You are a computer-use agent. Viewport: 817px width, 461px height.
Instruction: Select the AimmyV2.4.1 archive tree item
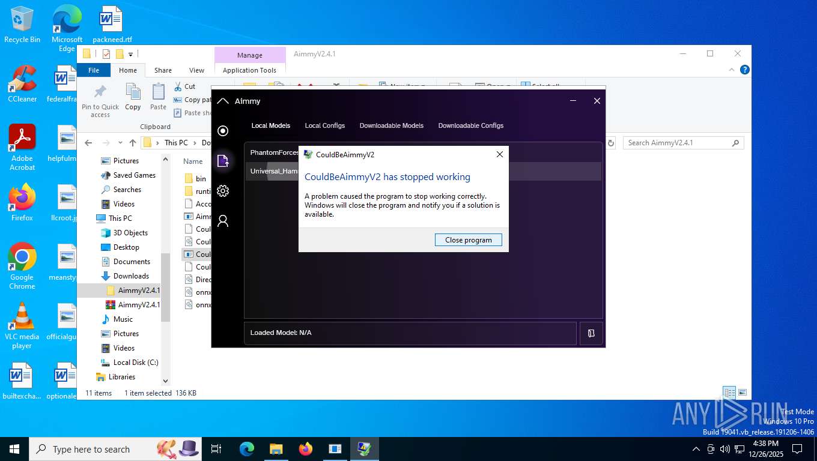pos(132,305)
